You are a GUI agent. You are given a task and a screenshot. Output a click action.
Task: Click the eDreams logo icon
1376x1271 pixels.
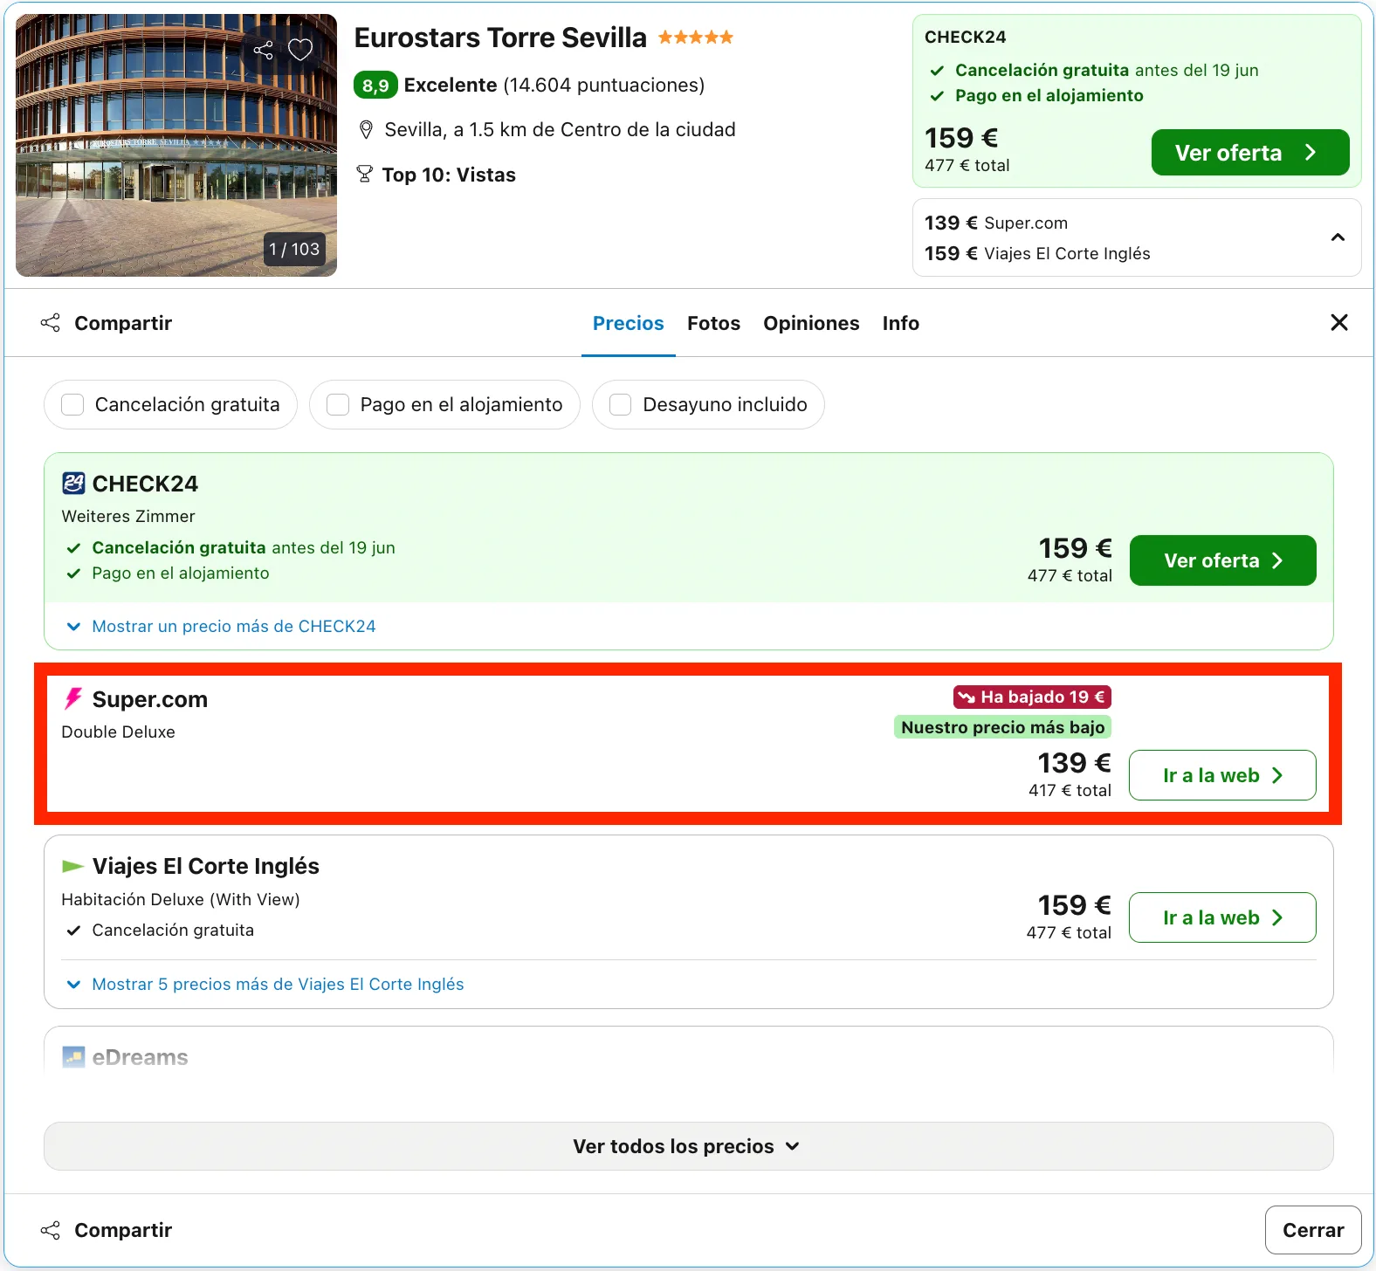[73, 1057]
